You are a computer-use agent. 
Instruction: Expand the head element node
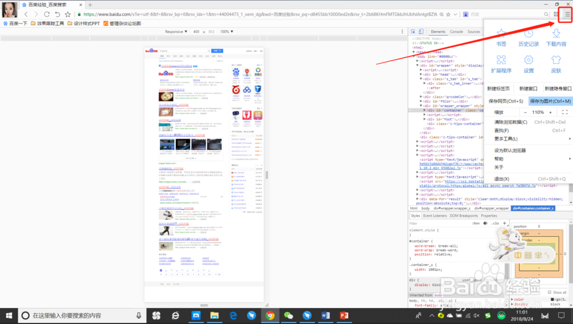[414, 52]
